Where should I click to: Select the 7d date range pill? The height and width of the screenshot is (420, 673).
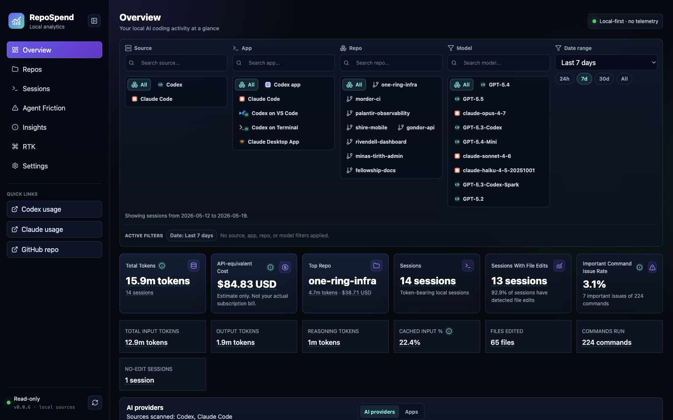pos(584,79)
